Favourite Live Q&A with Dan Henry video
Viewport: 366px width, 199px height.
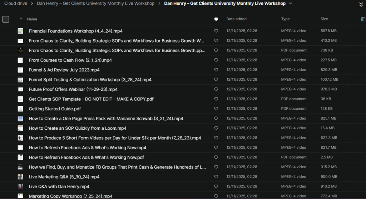pos(216,186)
